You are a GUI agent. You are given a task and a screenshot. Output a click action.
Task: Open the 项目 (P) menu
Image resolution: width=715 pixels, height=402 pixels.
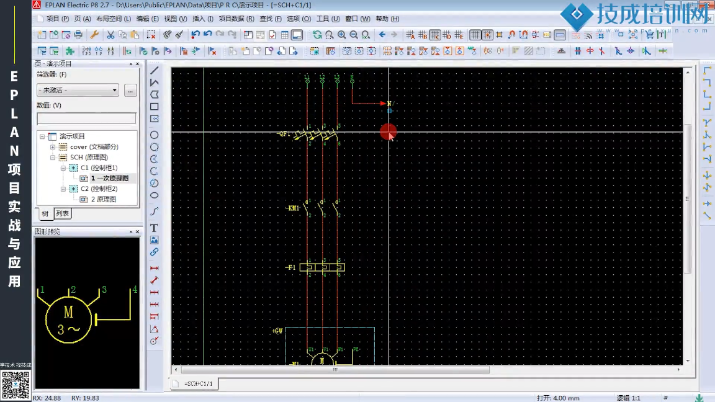[58, 19]
